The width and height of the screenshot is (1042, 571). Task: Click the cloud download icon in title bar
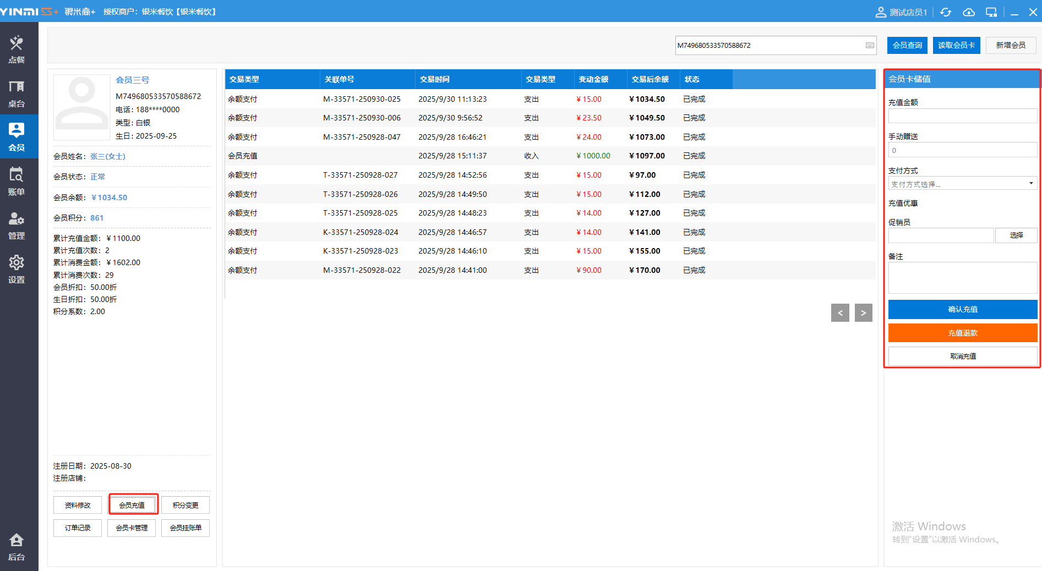pos(969,12)
